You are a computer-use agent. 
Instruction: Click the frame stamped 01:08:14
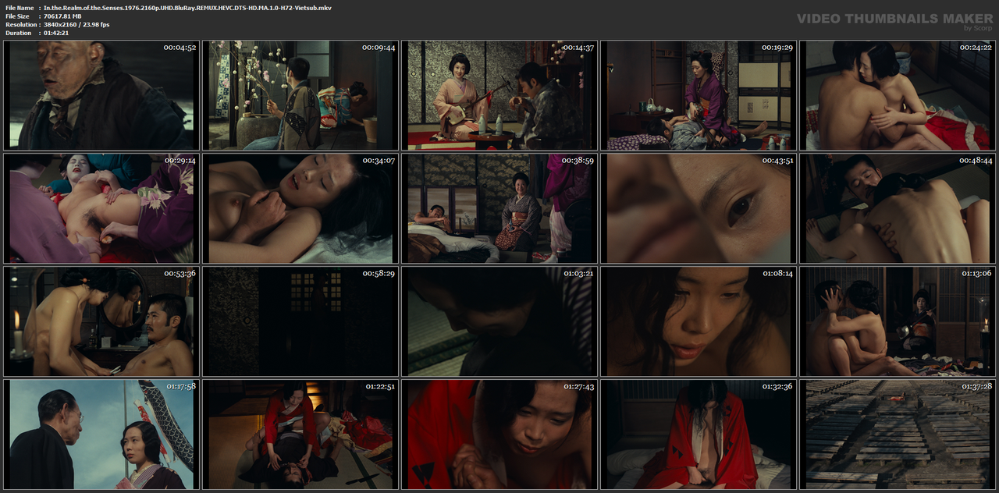(x=698, y=321)
